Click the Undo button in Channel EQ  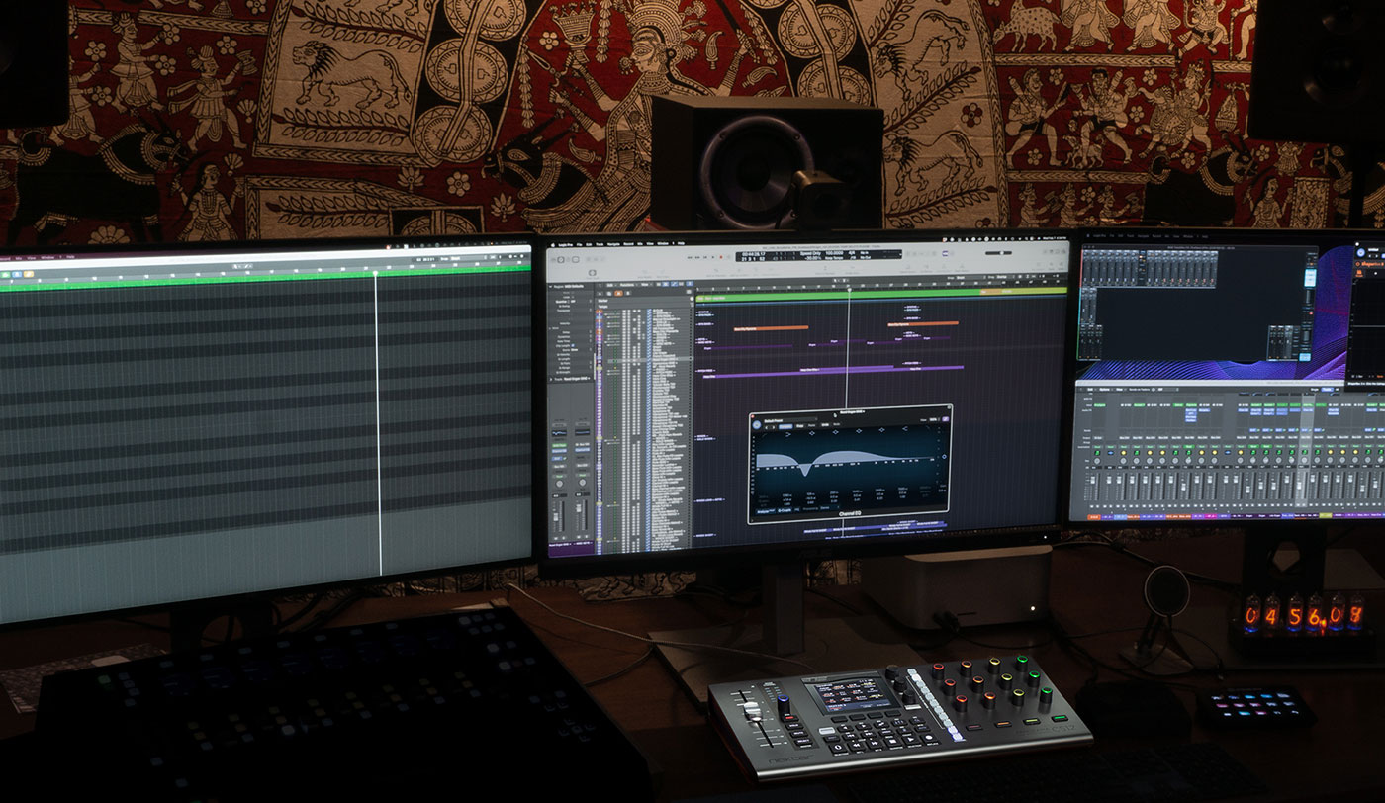click(x=825, y=425)
